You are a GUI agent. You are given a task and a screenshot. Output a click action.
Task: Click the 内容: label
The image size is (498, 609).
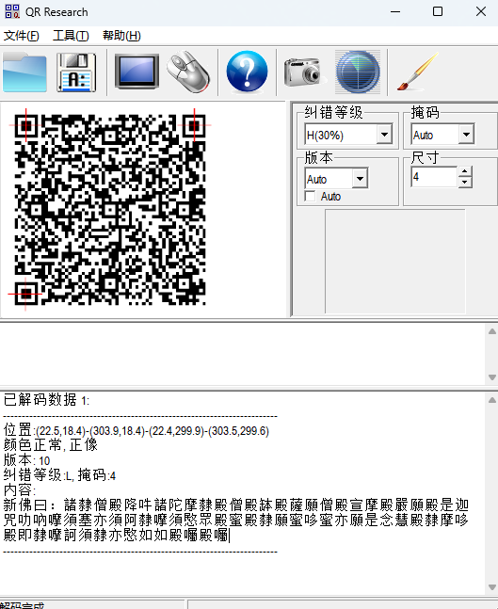[20, 490]
